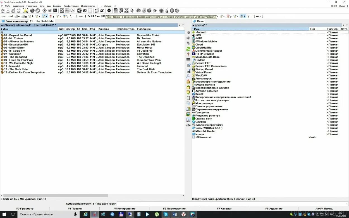Sort left panel by Исполнитель column

tap(125, 29)
